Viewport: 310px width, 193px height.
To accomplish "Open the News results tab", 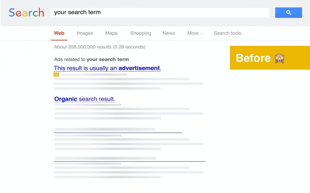I will (x=168, y=33).
